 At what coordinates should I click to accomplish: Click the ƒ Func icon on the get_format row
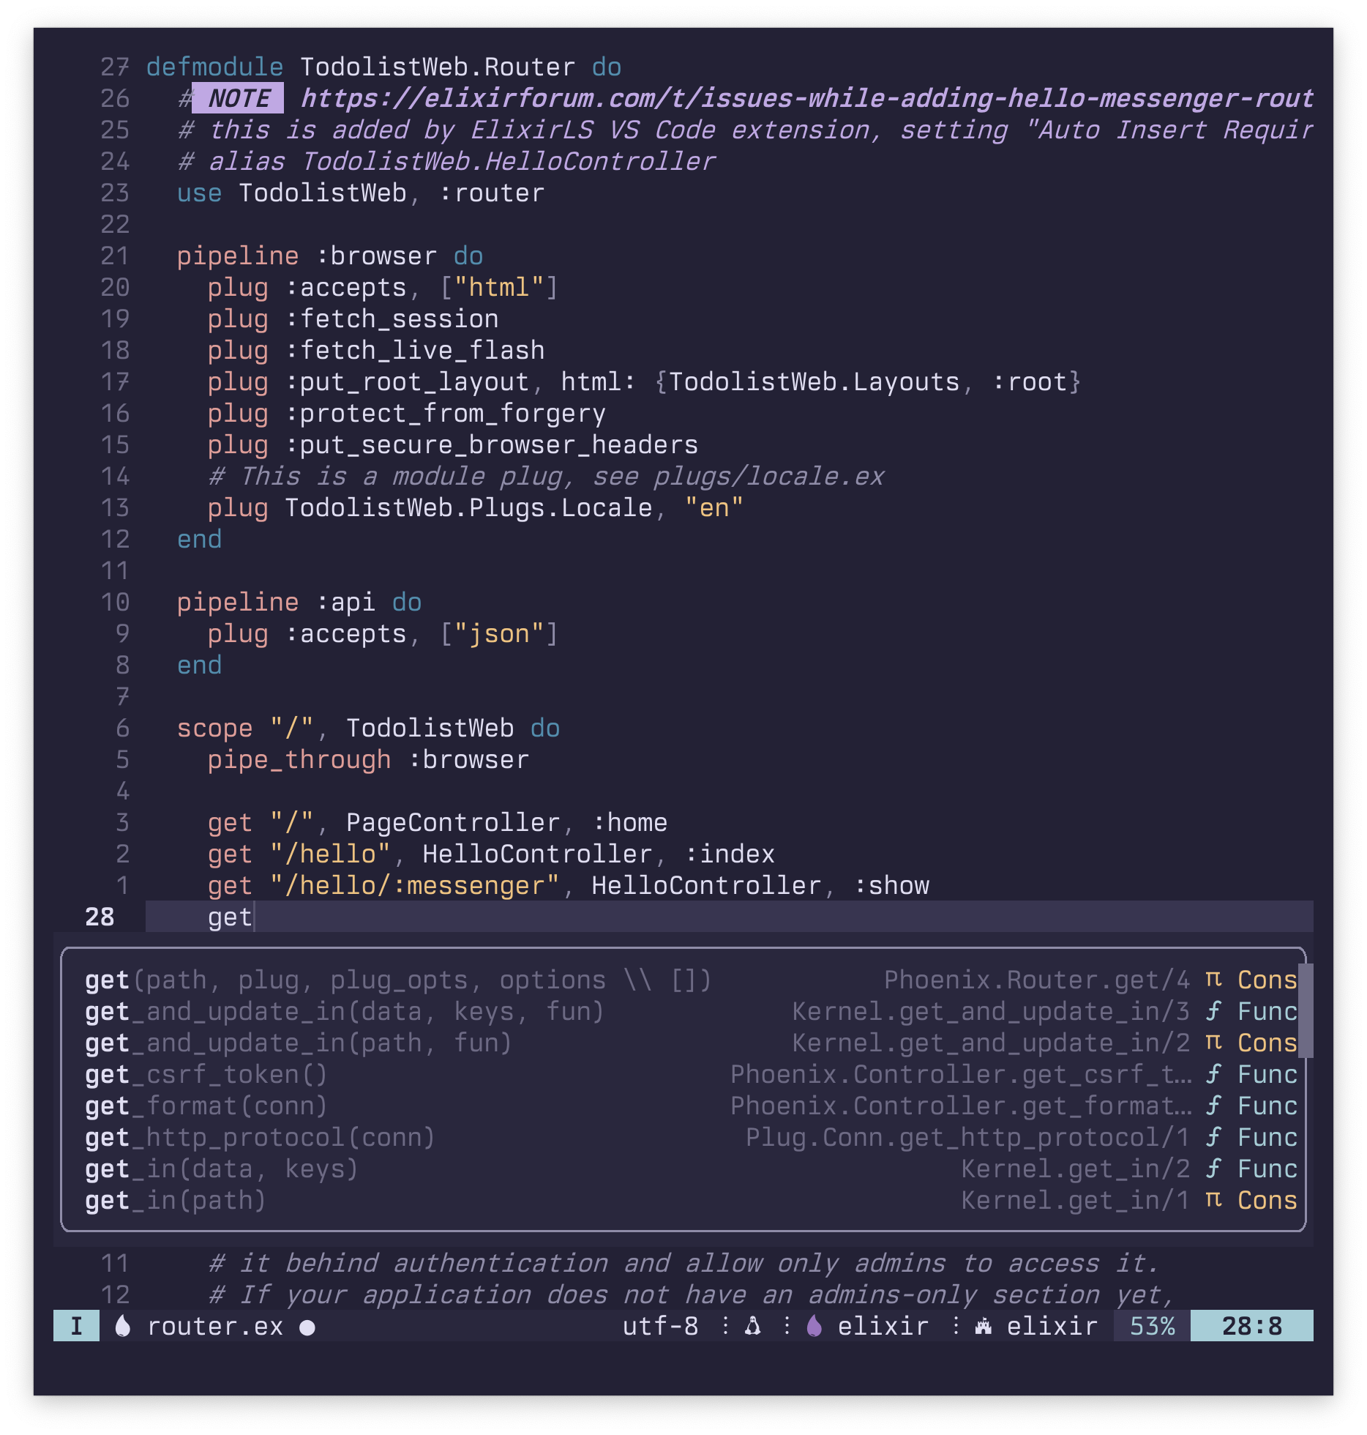(1215, 1106)
